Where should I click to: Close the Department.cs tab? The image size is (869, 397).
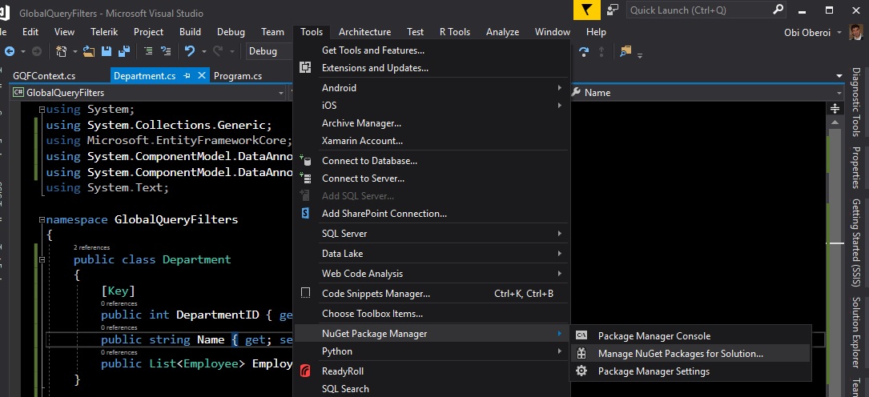200,76
